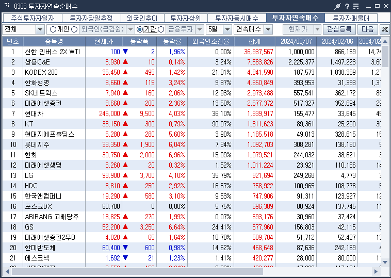Image resolution: width=391 pixels, height=278 pixels.
Task: Select the 현대지에프홀딩스 row
Action: click(x=191, y=135)
